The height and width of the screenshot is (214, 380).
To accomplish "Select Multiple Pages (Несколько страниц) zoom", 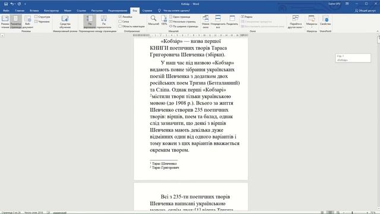I will tap(182, 21).
